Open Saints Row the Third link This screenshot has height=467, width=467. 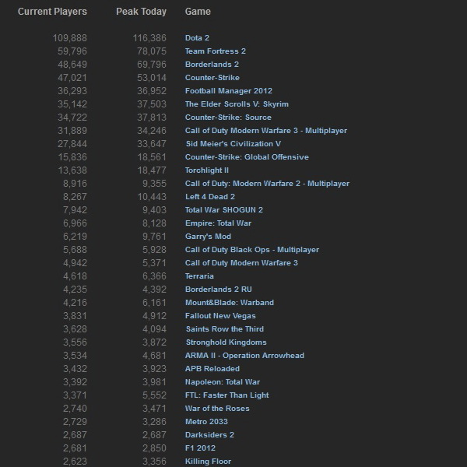pyautogui.click(x=225, y=329)
